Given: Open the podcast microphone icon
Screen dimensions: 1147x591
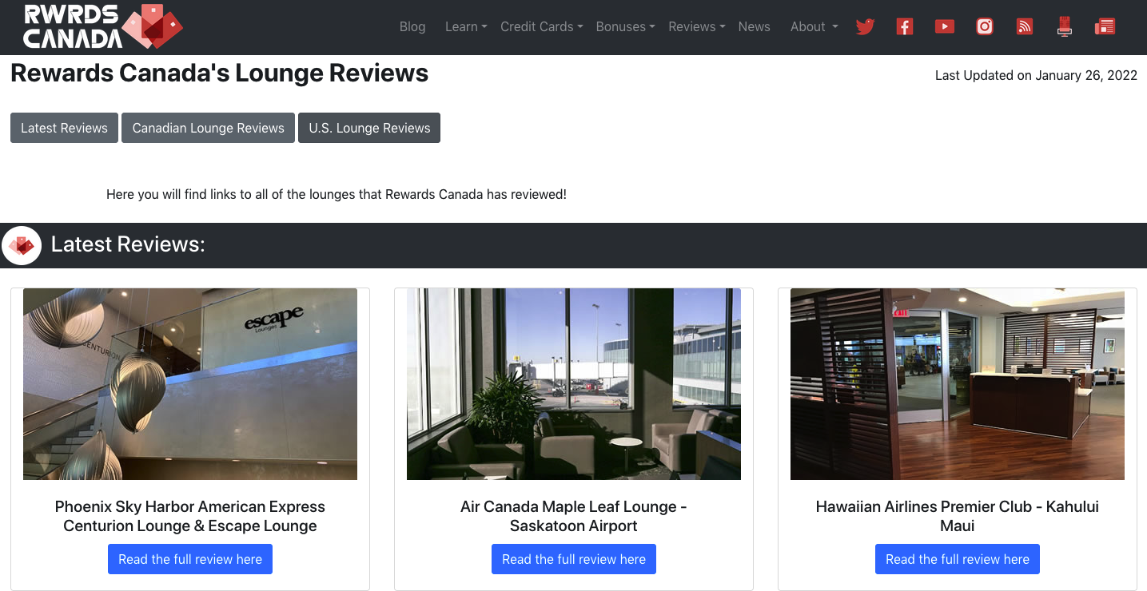Looking at the screenshot, I should [x=1064, y=26].
